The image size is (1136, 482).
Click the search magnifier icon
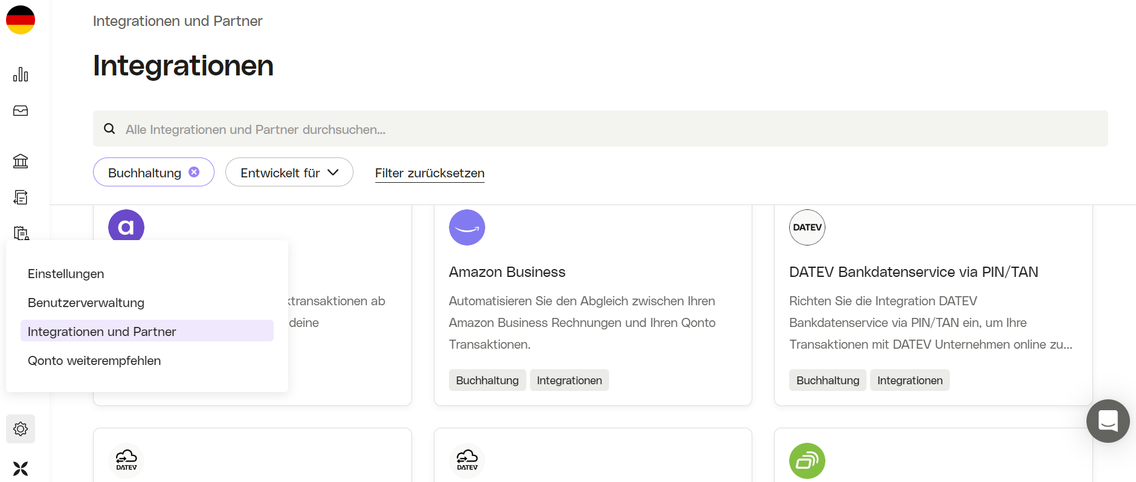coord(109,128)
